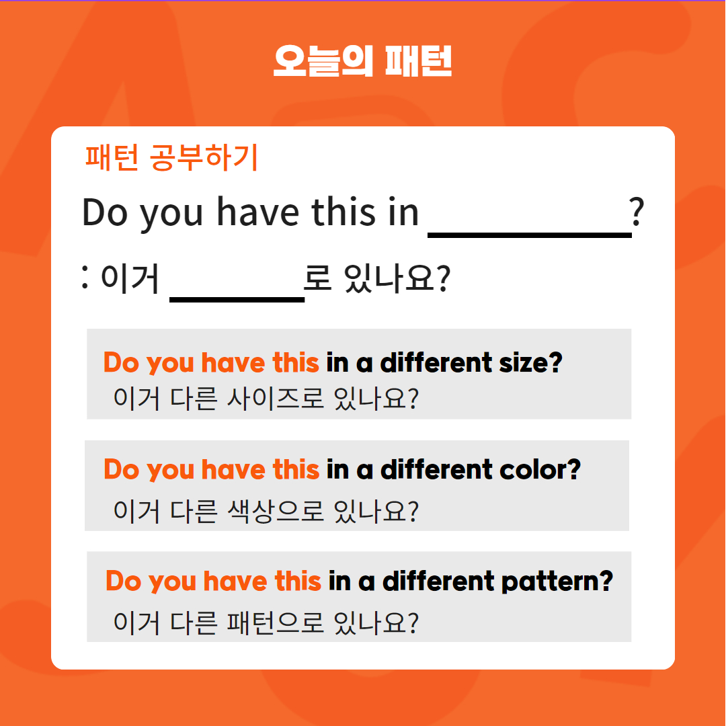Click orange 'Do you have this' in color example
This screenshot has height=726, width=726.
click(x=211, y=470)
